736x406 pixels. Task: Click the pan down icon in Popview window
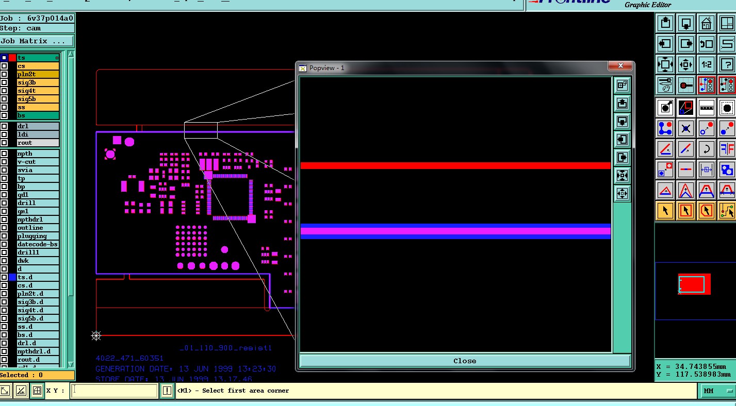[622, 122]
